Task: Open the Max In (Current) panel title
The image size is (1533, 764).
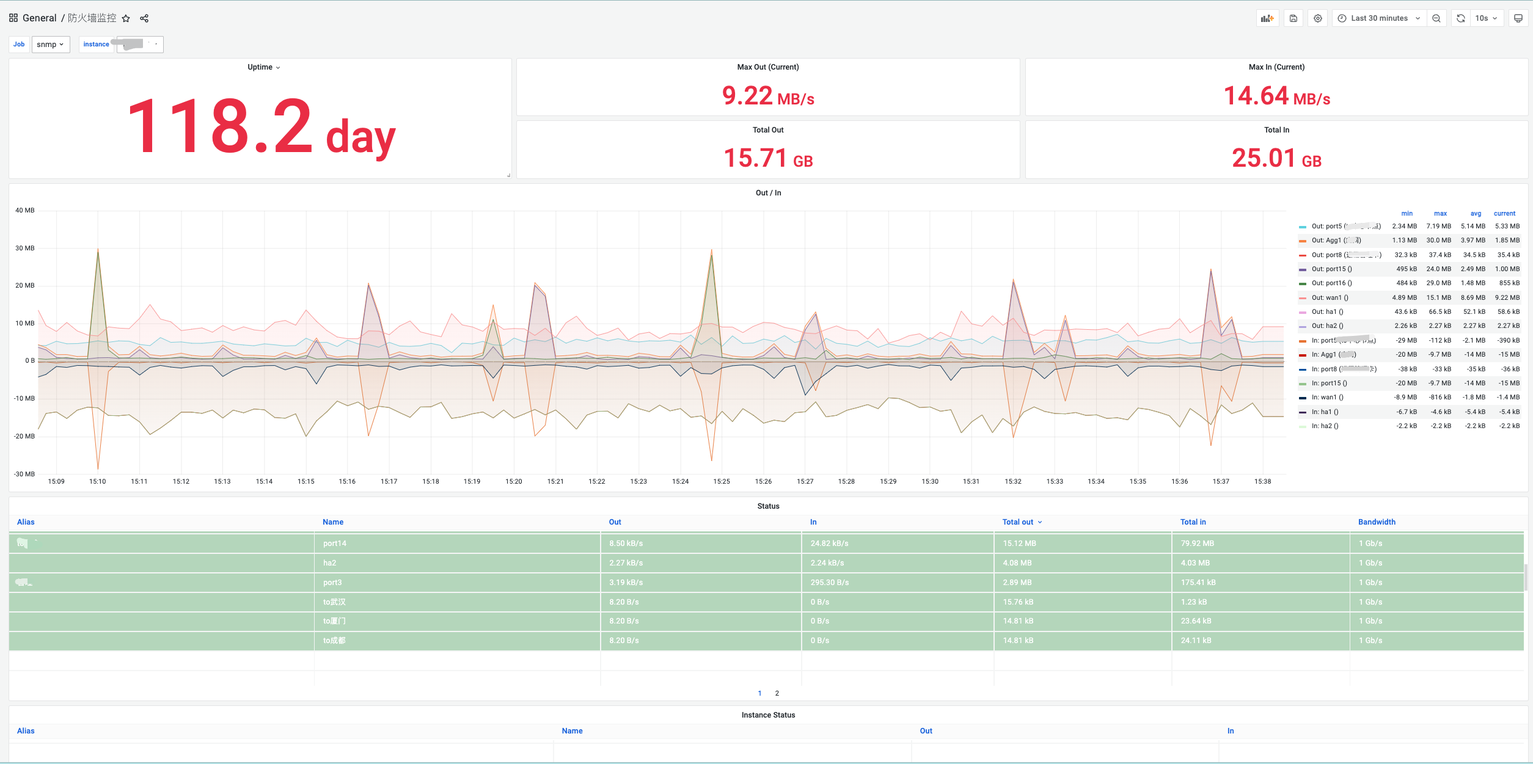Action: pos(1276,67)
